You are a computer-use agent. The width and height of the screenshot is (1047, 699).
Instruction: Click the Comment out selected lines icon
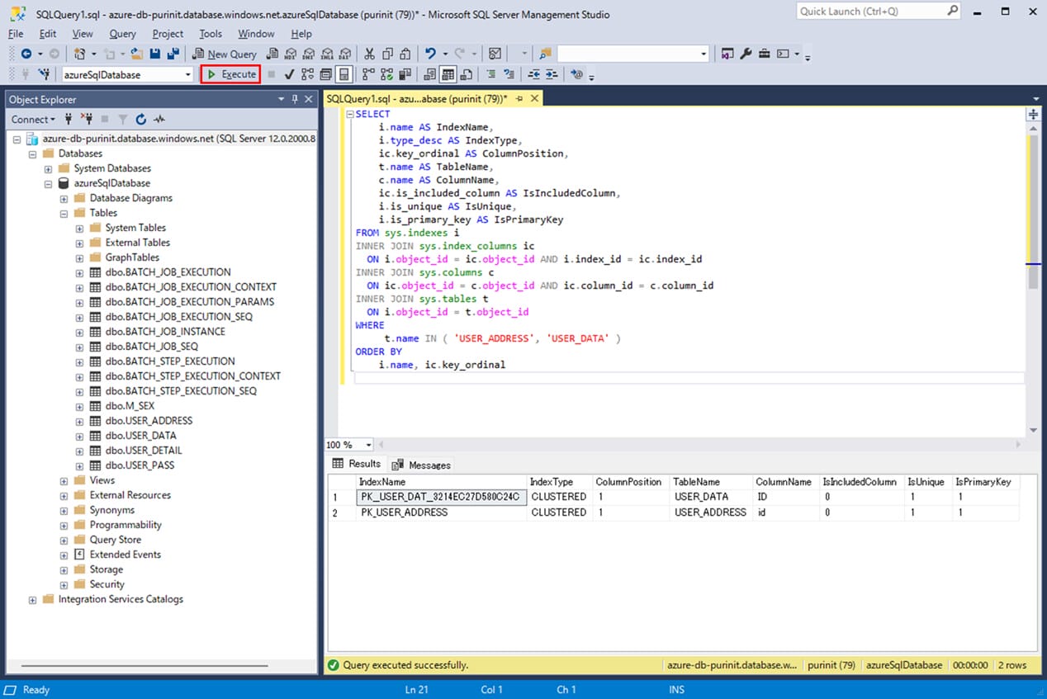click(491, 74)
